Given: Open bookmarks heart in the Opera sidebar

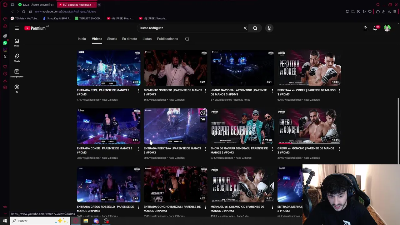Looking at the screenshot, I should [5, 67].
